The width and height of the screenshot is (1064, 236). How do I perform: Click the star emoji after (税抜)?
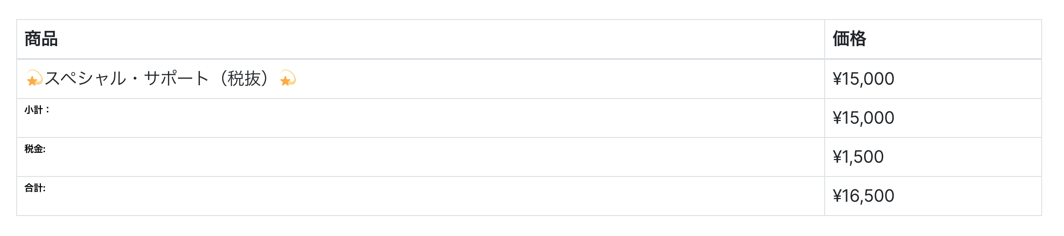[x=287, y=79]
